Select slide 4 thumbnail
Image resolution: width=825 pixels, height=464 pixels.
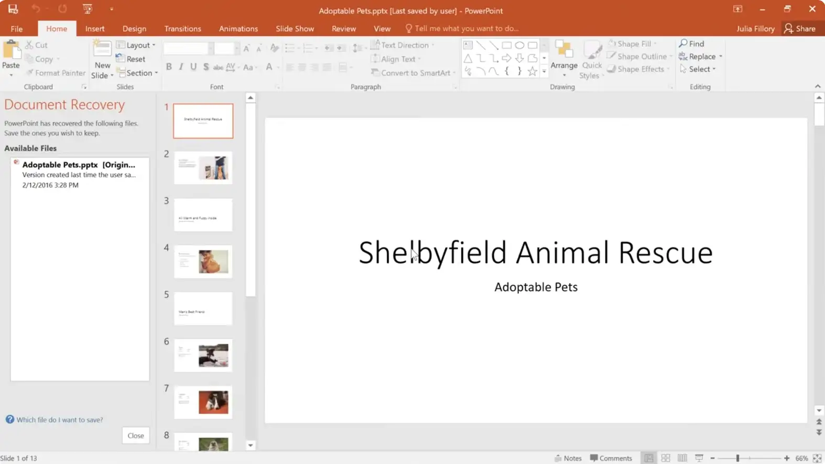click(x=203, y=261)
